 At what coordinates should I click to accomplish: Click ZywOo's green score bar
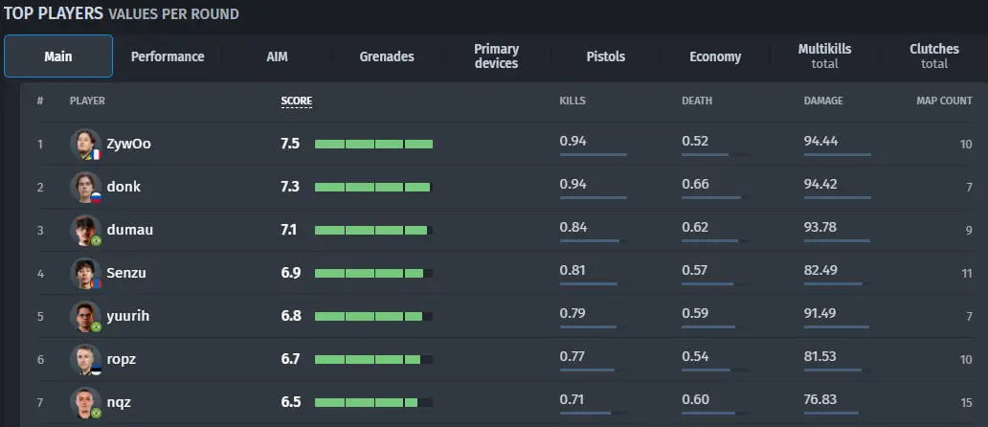pyautogui.click(x=373, y=145)
